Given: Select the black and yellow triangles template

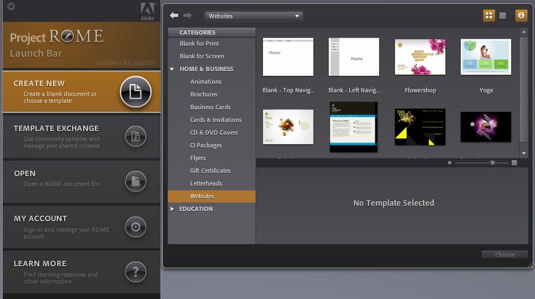Looking at the screenshot, I should coord(420,127).
